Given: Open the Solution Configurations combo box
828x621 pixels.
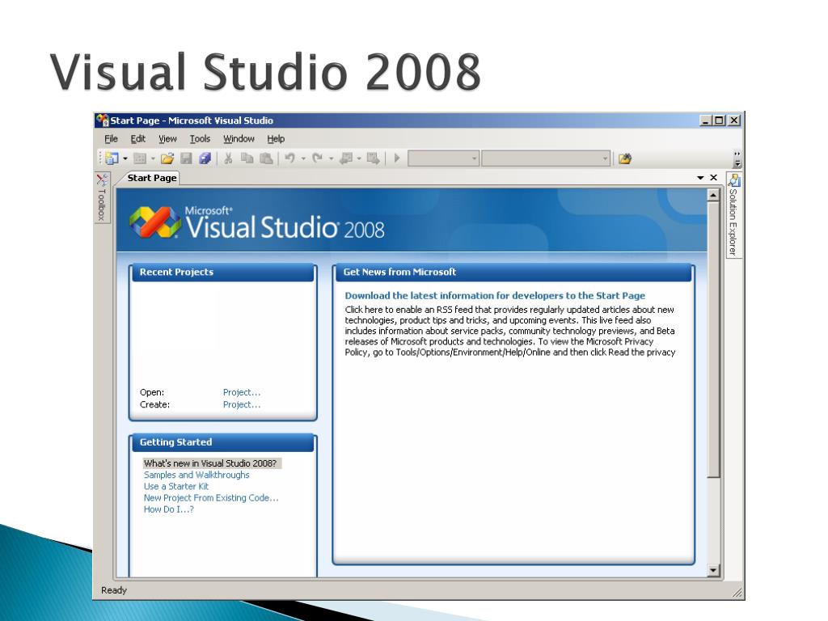Looking at the screenshot, I should (x=444, y=158).
